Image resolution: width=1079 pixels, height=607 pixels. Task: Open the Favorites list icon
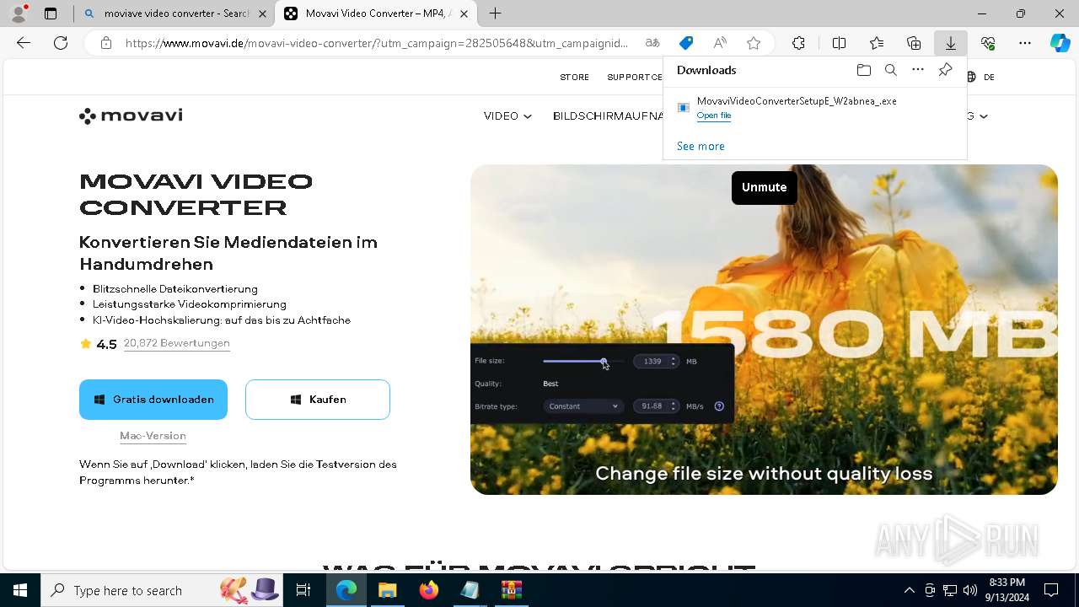tap(877, 43)
